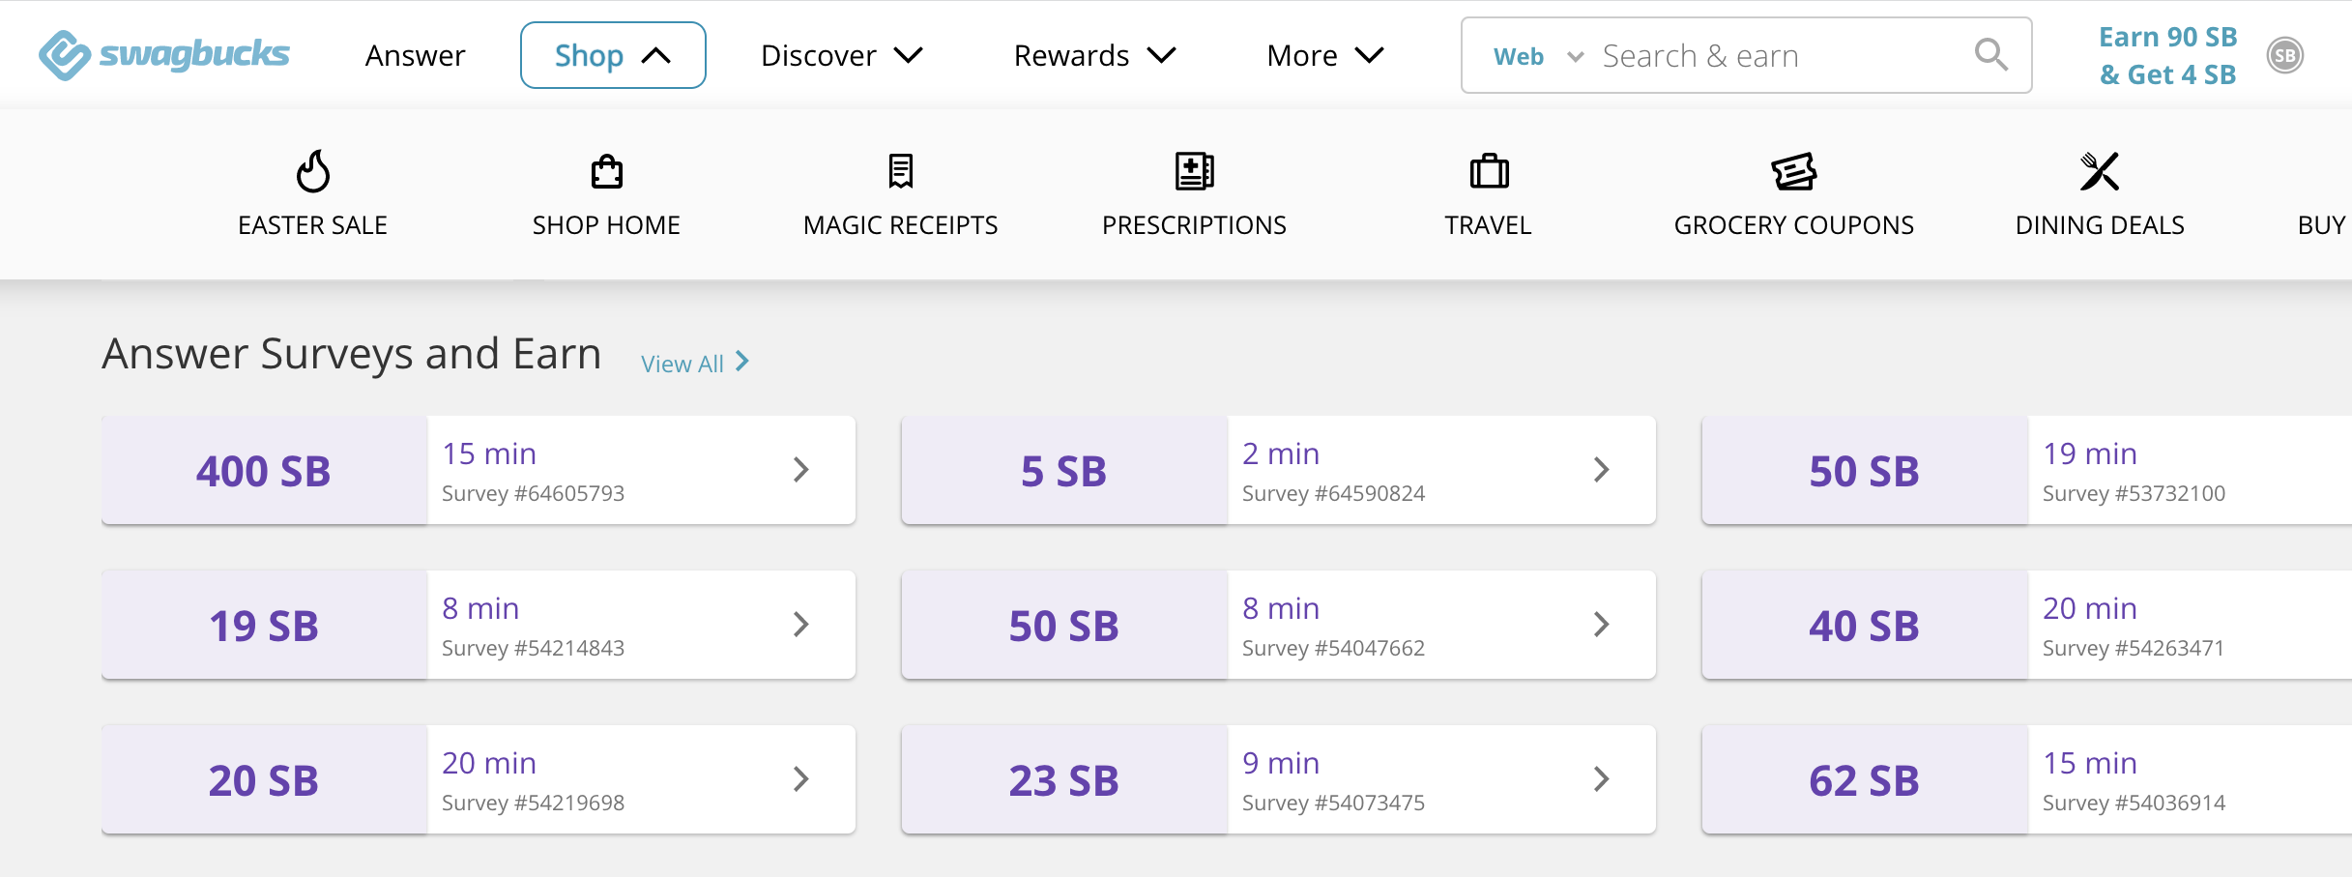Viewport: 2352px width, 877px height.
Task: Go to Shop Home bag icon
Action: (606, 172)
